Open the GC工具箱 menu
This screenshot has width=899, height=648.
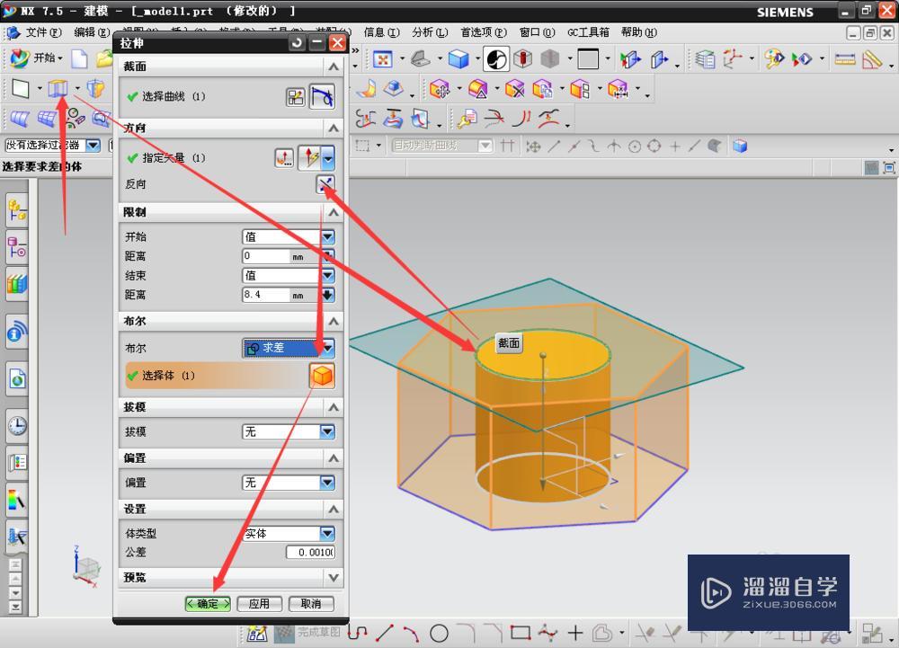click(x=588, y=32)
